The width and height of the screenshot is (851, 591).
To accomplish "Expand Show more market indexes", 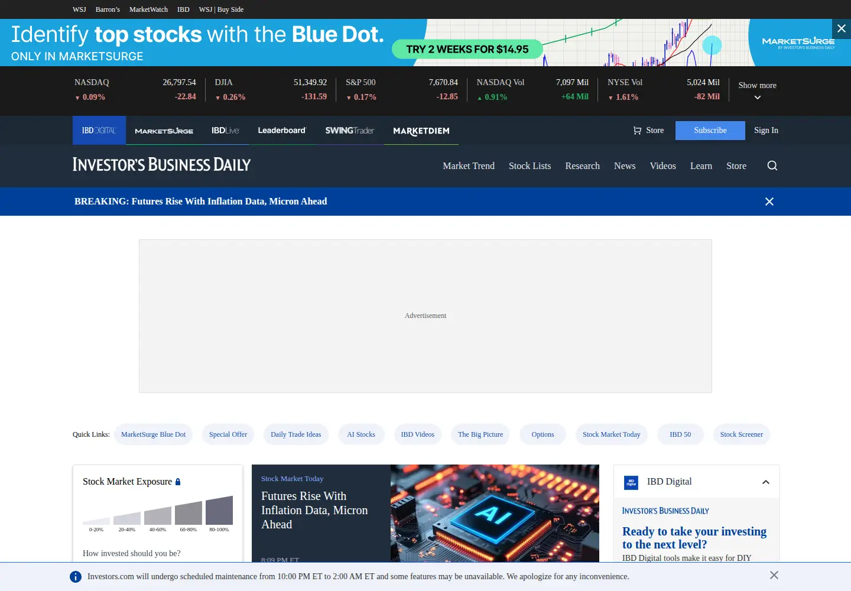I will (757, 91).
